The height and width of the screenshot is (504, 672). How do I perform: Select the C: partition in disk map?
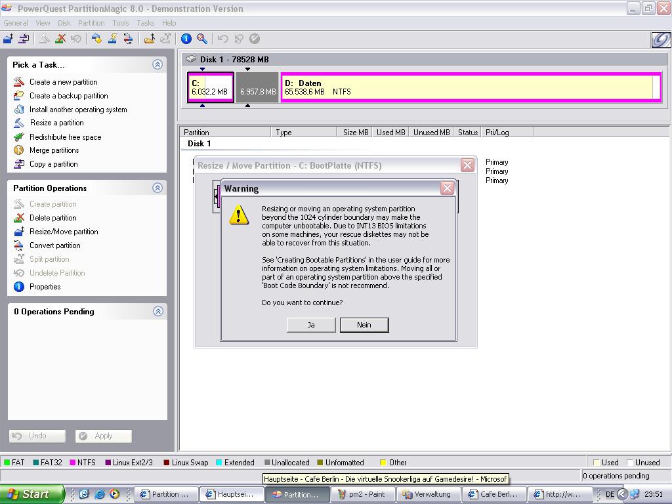pyautogui.click(x=211, y=87)
